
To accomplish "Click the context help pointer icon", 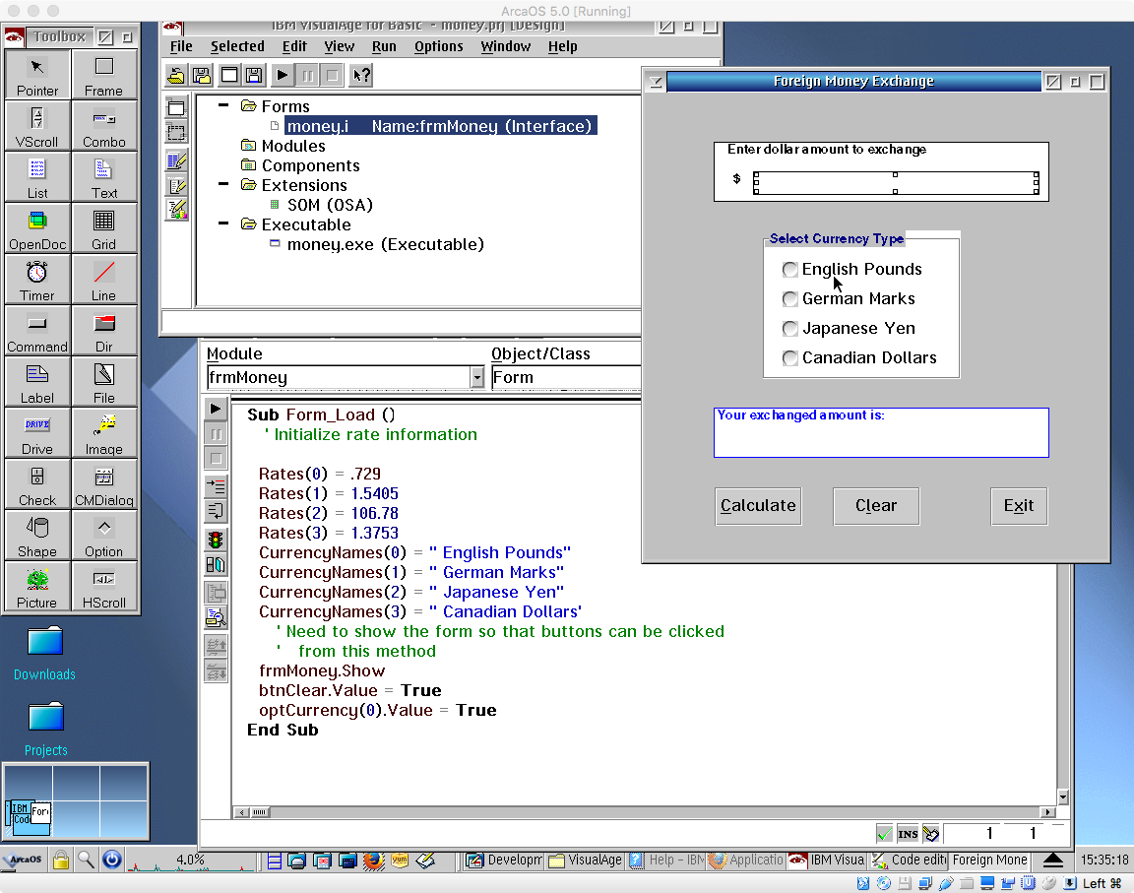I will (361, 75).
